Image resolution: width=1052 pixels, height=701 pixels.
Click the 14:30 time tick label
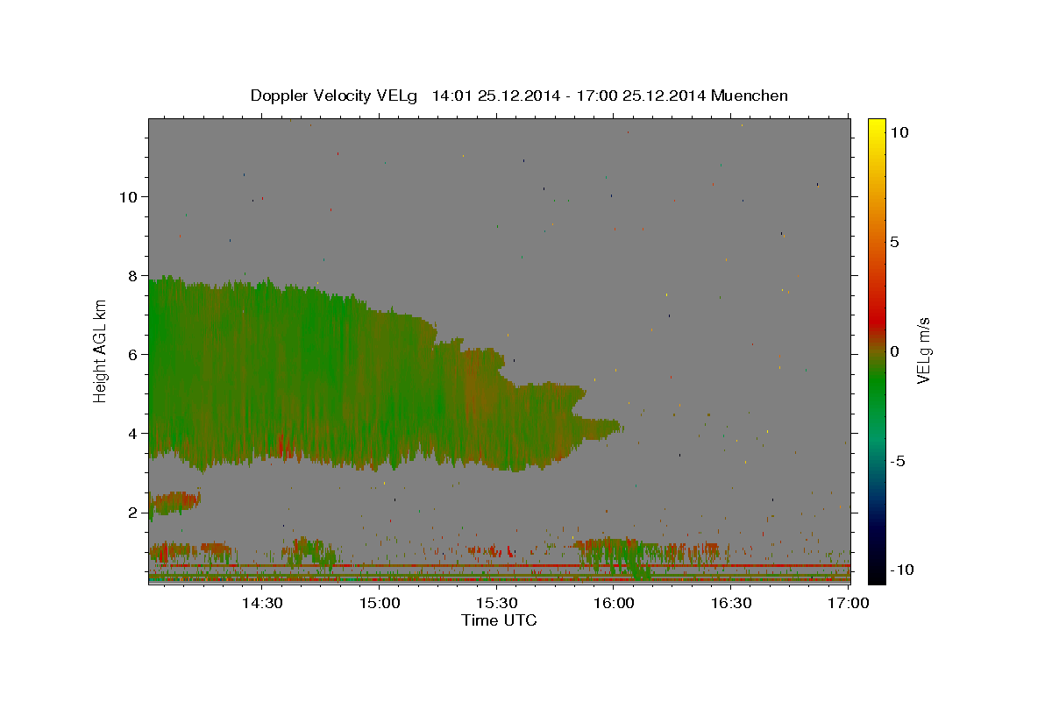(x=261, y=604)
